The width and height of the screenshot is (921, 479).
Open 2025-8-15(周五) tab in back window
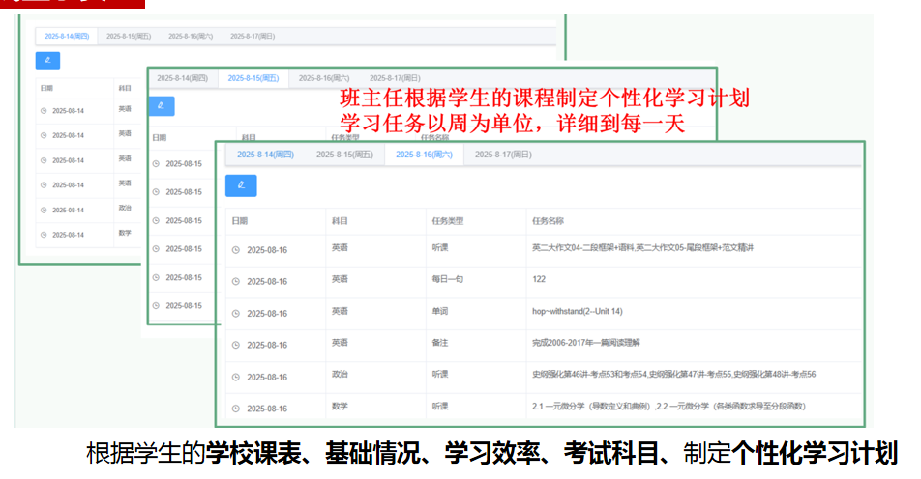[129, 37]
